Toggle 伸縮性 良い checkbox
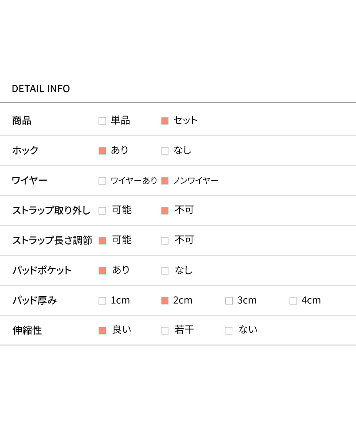 102,331
